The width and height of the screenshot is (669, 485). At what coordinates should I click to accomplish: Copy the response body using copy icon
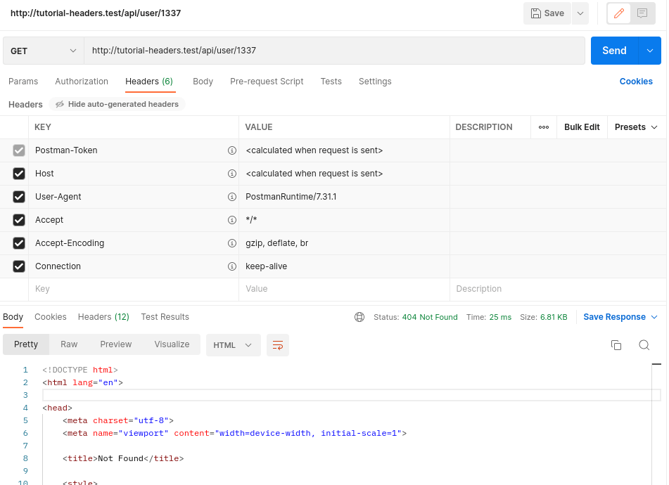coord(617,345)
